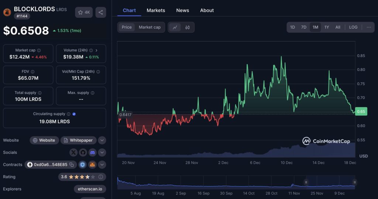
Task: Click the 19.08M LRDS circulating value
Action: pyautogui.click(x=55, y=122)
